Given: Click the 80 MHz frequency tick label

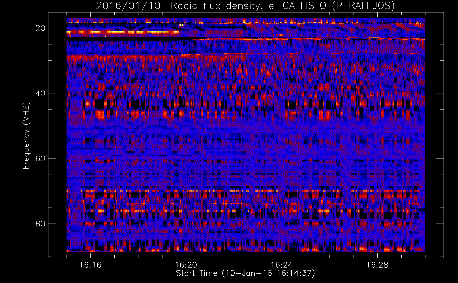Looking at the screenshot, I should coord(41,224).
